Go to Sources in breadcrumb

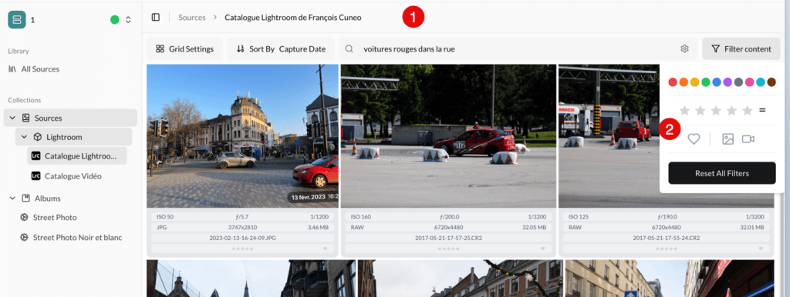point(192,17)
